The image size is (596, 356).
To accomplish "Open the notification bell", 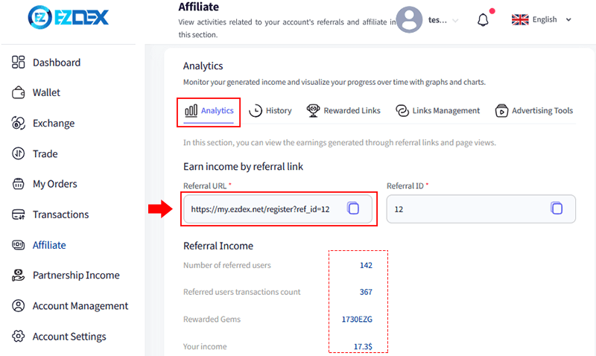I will point(483,19).
